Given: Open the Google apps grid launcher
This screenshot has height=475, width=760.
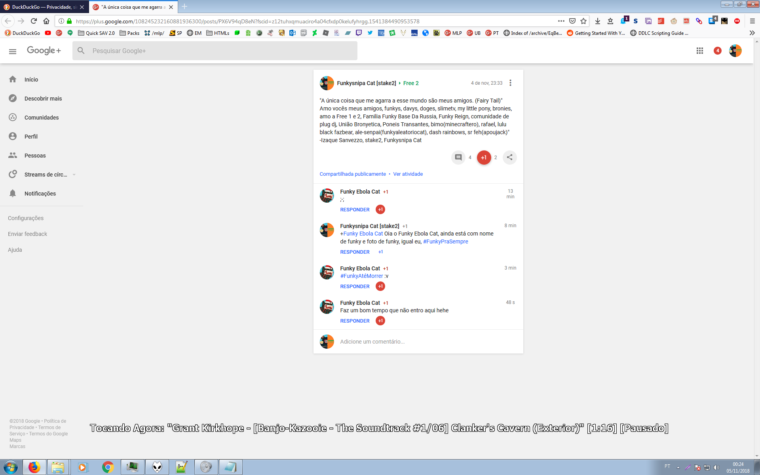Looking at the screenshot, I should [699, 51].
